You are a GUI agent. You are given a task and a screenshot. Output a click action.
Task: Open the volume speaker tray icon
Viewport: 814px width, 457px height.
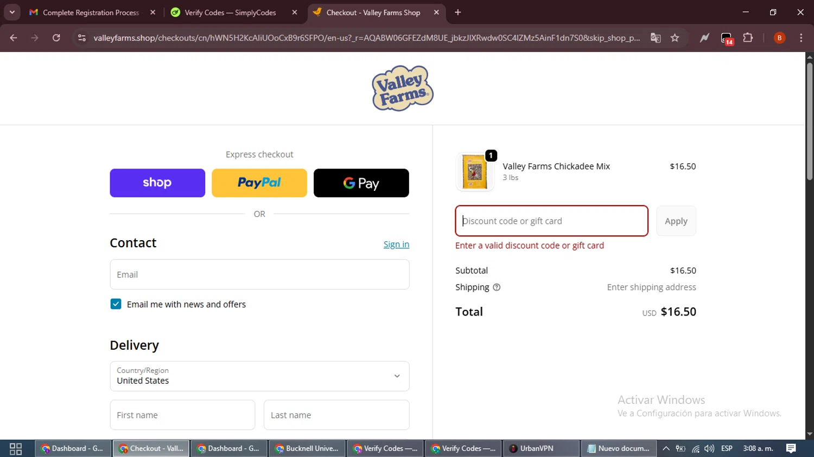(x=709, y=448)
